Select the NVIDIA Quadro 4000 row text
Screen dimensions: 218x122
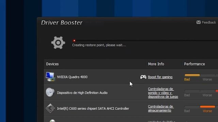[x=72, y=77]
